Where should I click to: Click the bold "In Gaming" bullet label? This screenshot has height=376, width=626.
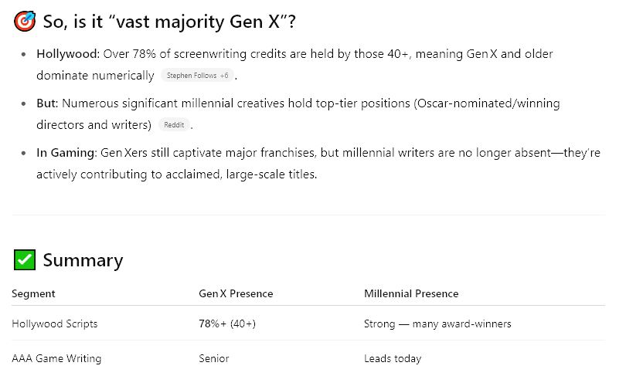66,153
